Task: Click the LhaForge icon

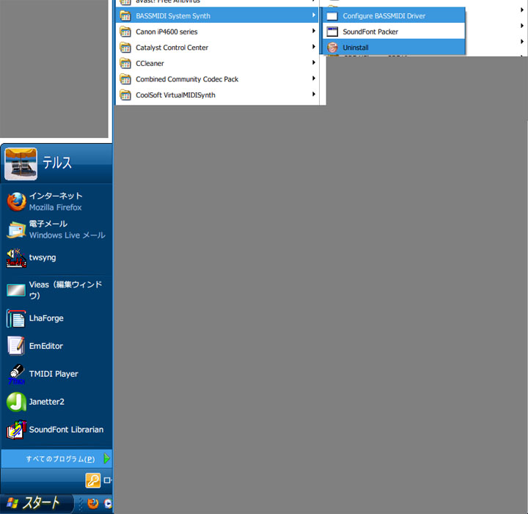Action: coord(16,318)
